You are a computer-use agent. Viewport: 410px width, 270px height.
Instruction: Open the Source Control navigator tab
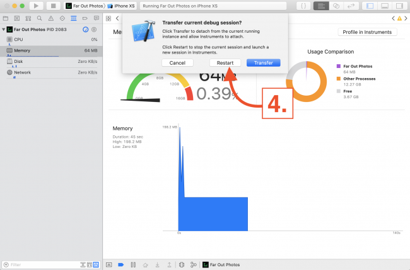pyautogui.click(x=17, y=18)
